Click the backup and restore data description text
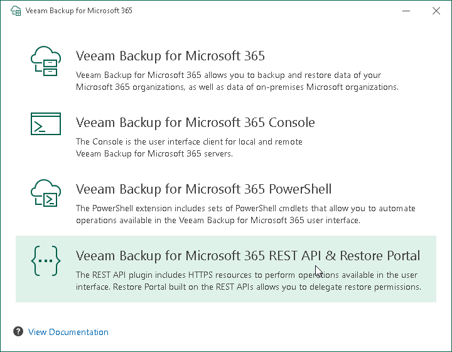The height and width of the screenshot is (352, 452). [x=237, y=81]
